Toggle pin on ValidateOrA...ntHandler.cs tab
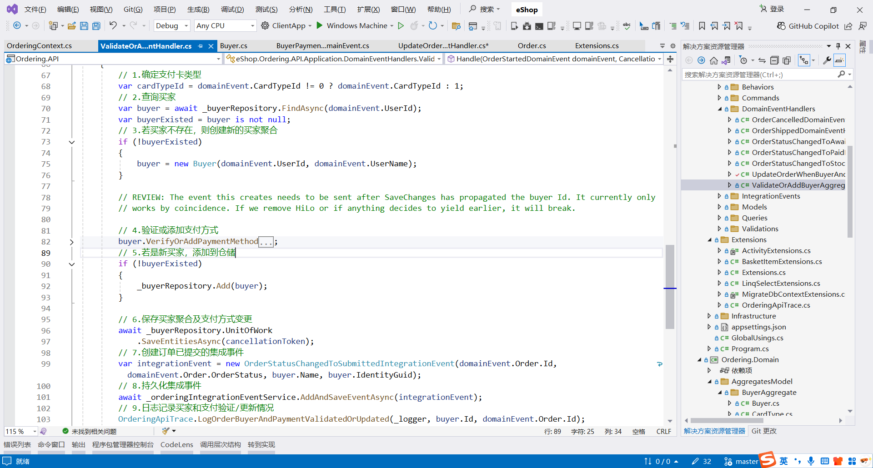Image resolution: width=873 pixels, height=468 pixels. pos(200,46)
